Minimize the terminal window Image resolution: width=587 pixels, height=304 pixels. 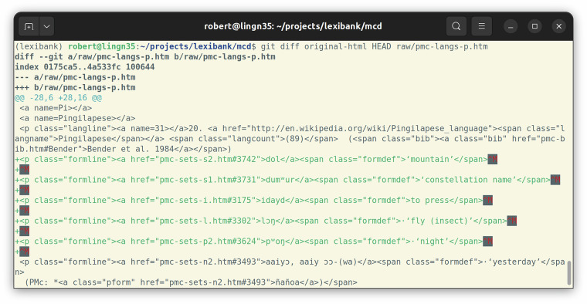511,26
